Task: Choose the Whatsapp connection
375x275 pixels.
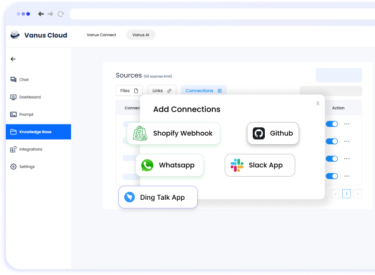Action: (170, 165)
